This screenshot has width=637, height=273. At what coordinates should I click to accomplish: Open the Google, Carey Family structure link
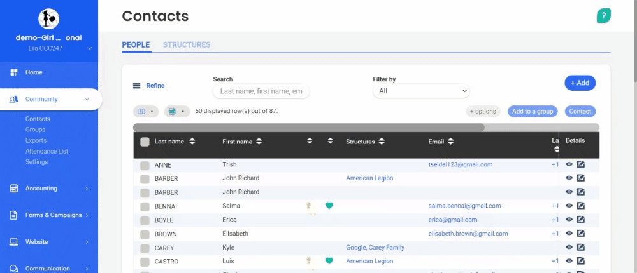coord(375,247)
